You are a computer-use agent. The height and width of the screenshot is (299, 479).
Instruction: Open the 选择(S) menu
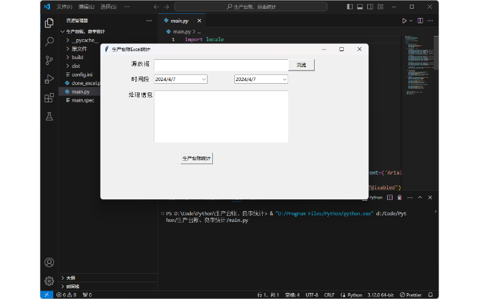tap(108, 7)
